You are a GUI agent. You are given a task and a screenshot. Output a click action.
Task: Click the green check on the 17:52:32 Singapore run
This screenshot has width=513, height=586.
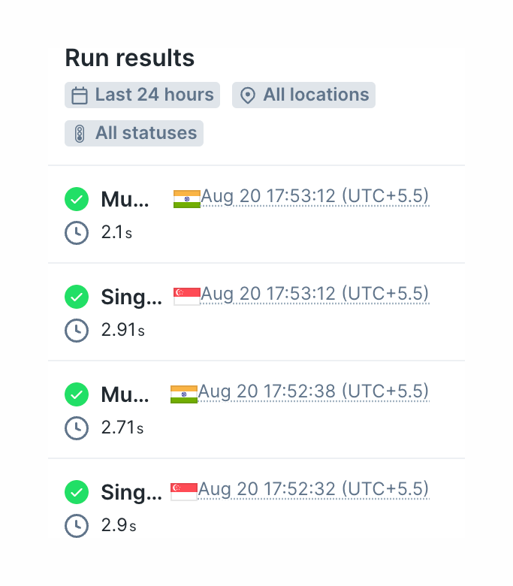(76, 492)
